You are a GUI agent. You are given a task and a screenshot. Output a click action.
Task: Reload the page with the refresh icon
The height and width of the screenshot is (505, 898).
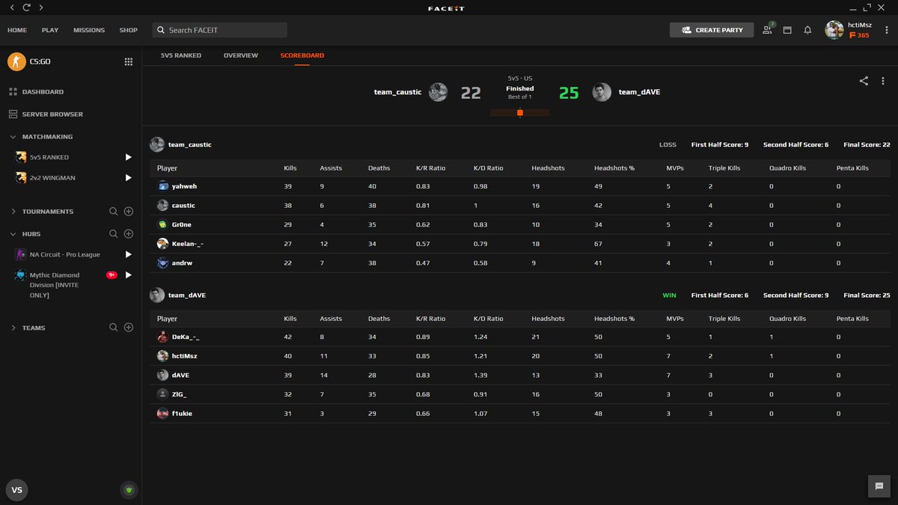(x=26, y=7)
